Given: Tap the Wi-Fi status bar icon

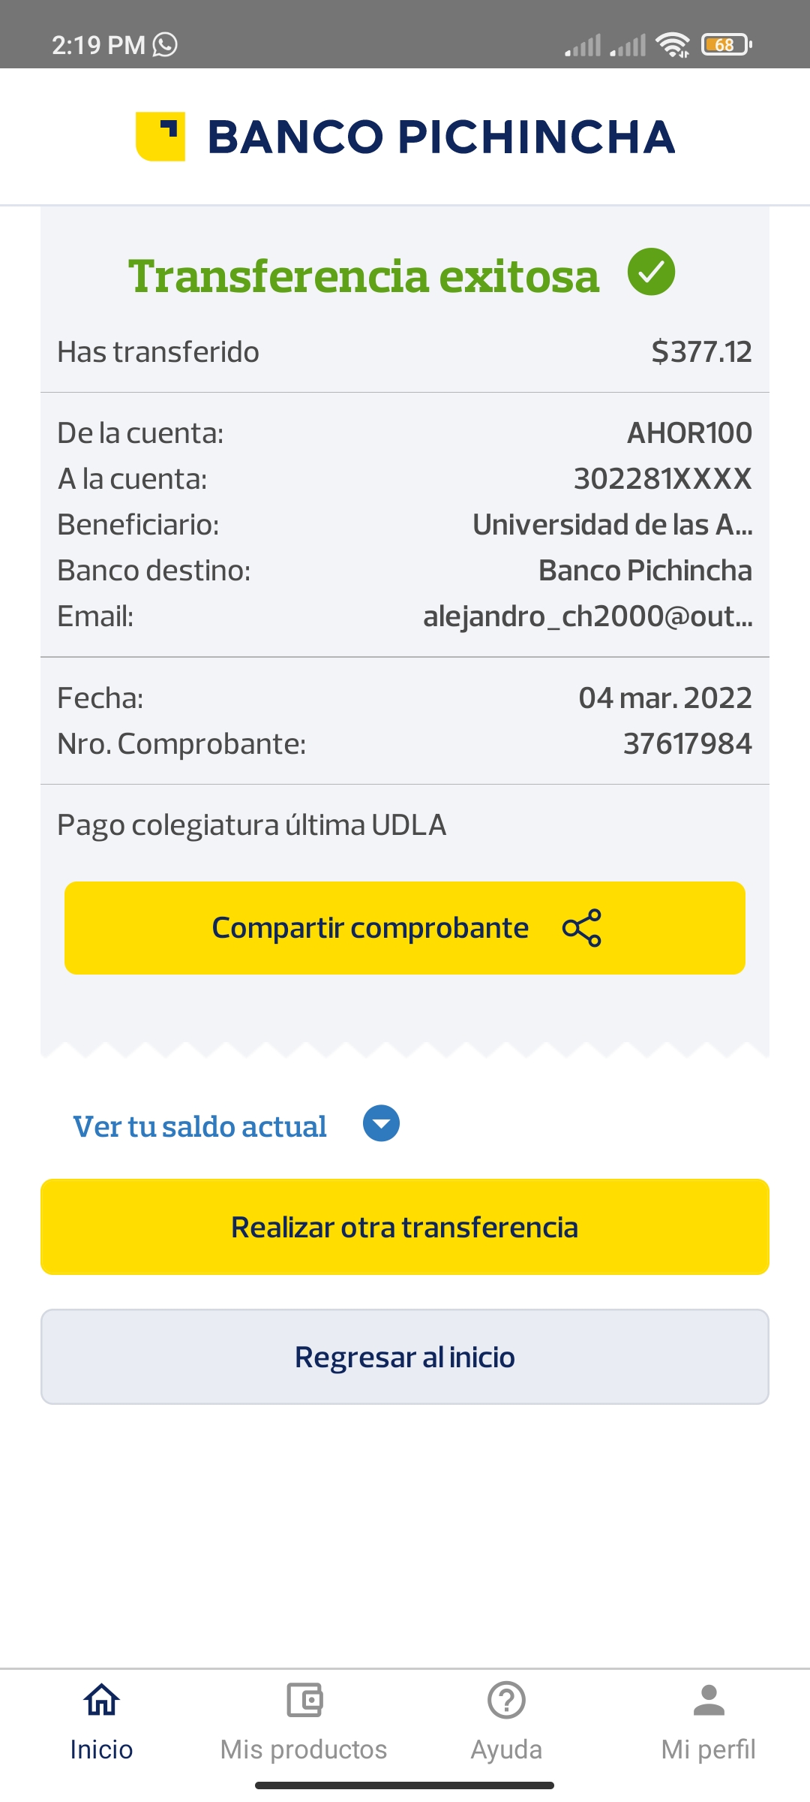Looking at the screenshot, I should click(x=672, y=45).
